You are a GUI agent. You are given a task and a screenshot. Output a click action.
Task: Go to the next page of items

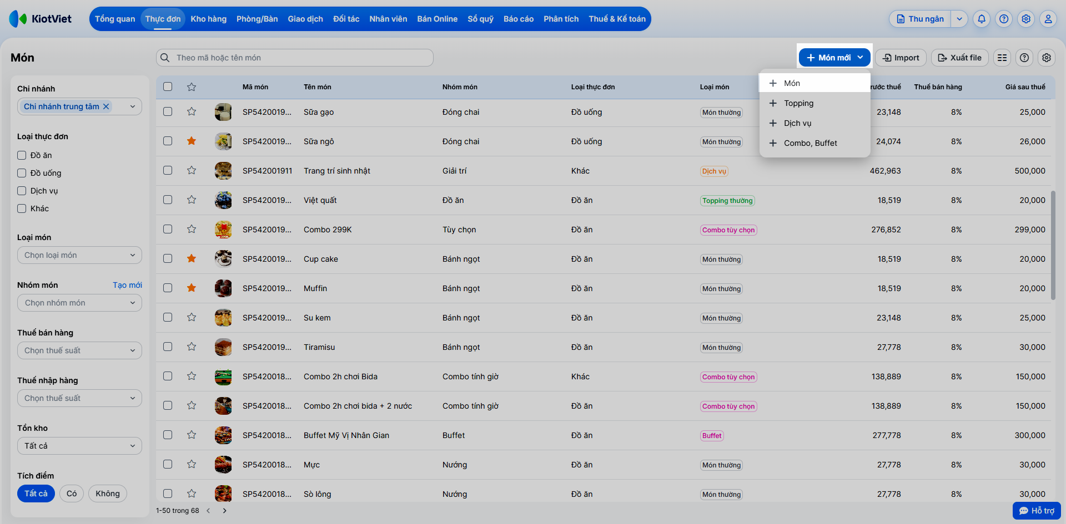click(x=224, y=511)
